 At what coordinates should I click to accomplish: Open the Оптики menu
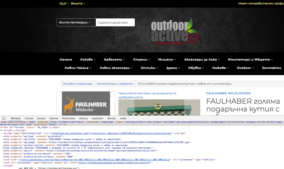(149, 68)
